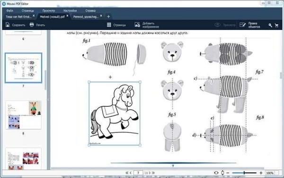284x178 pixels.
Task: Click the zoom level slider
Action: click(x=244, y=173)
